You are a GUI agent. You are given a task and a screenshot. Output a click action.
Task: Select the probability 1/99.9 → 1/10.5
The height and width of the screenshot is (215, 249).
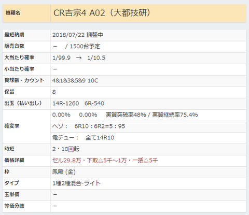click(79, 58)
